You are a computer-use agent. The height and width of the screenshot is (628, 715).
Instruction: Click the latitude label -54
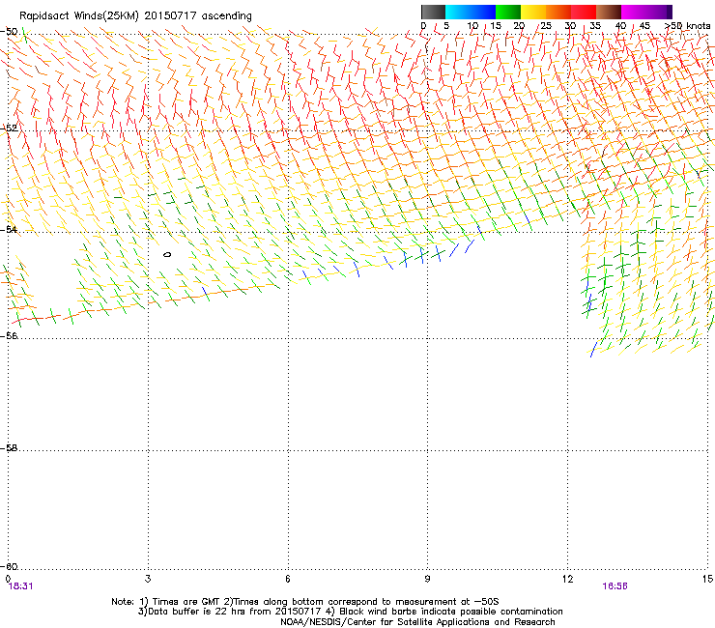pyautogui.click(x=9, y=229)
